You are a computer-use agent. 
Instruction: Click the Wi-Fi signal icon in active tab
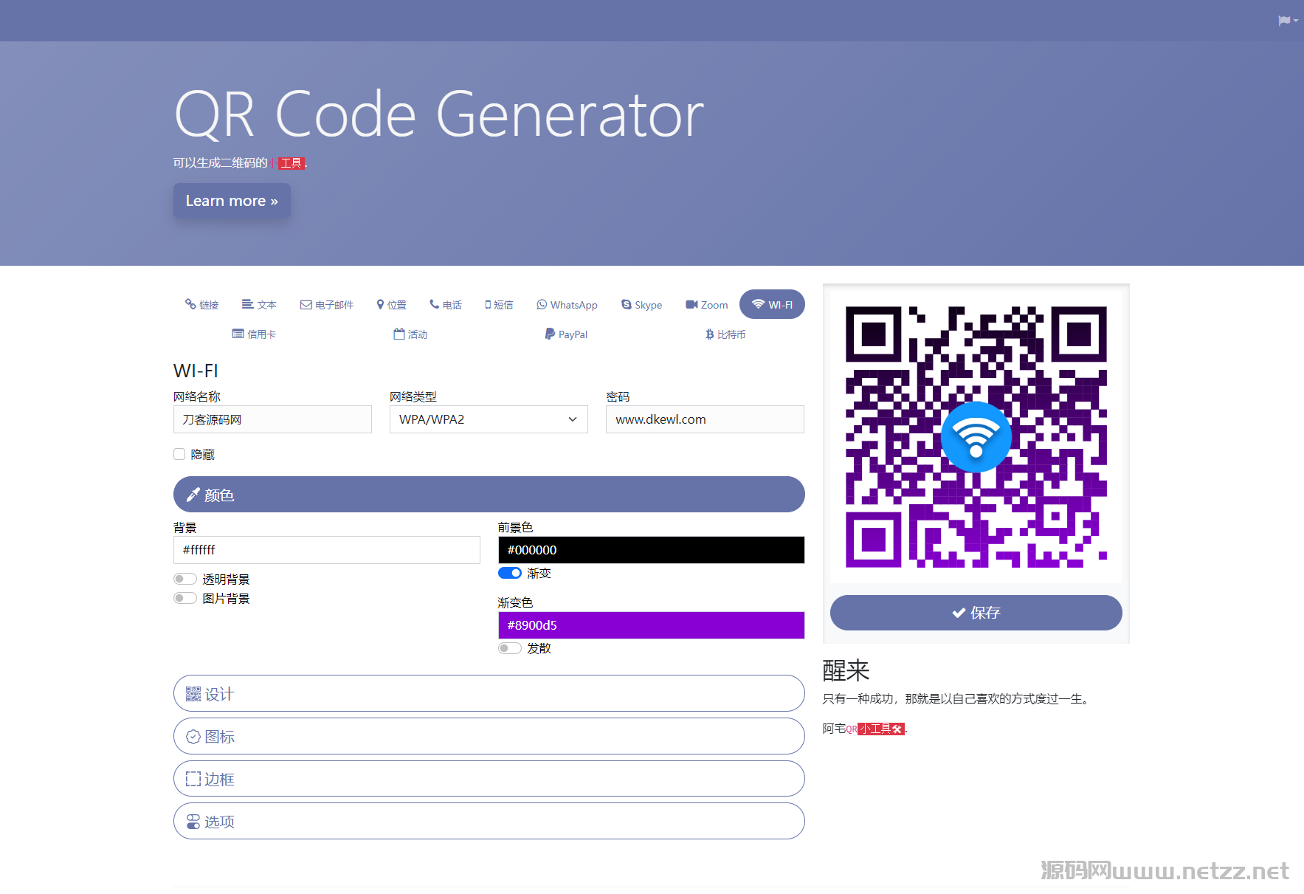tap(758, 304)
